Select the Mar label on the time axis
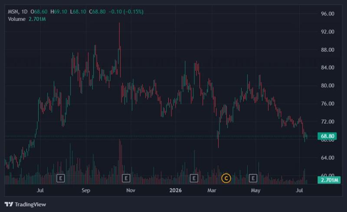The height and width of the screenshot is (212, 347). (212, 190)
